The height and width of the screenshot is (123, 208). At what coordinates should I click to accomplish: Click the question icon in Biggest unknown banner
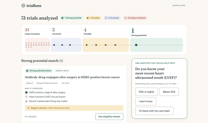[x=28, y=108]
